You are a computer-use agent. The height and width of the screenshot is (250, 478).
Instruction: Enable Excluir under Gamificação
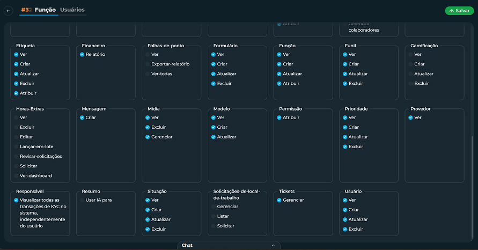tap(410, 84)
